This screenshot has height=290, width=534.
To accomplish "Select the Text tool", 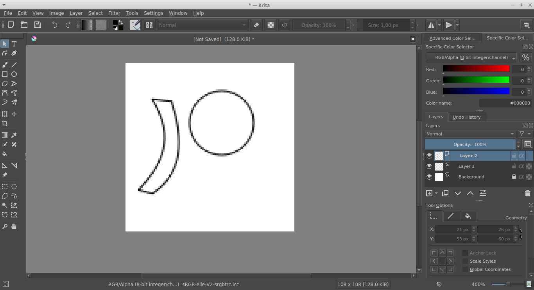I will [x=14, y=44].
